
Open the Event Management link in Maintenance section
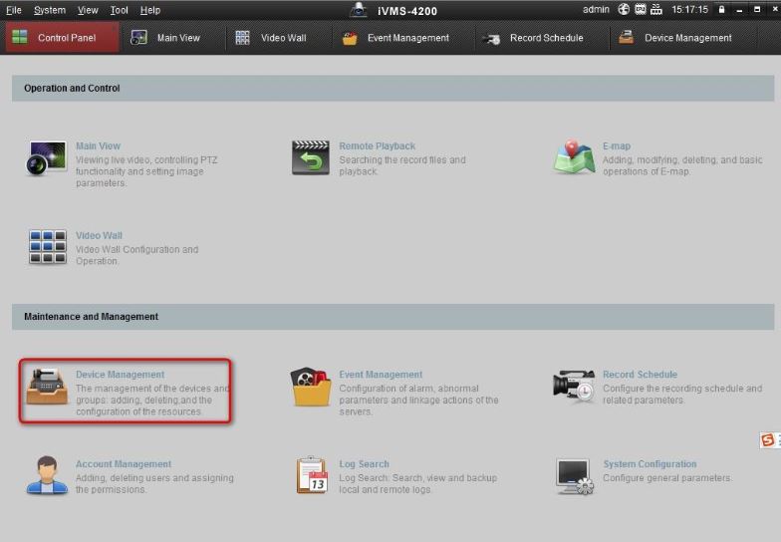pyautogui.click(x=381, y=375)
